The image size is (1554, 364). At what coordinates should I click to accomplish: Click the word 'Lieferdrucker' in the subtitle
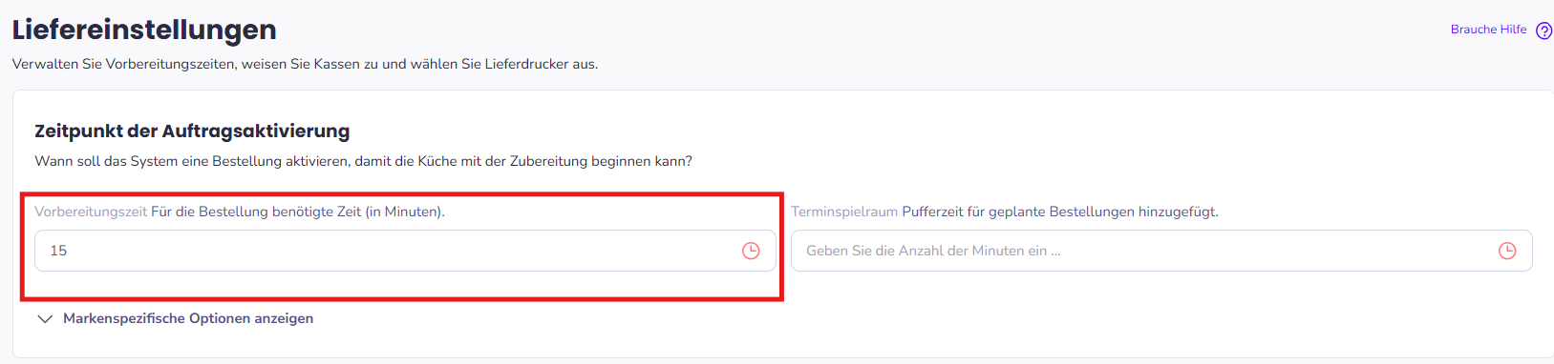(526, 64)
